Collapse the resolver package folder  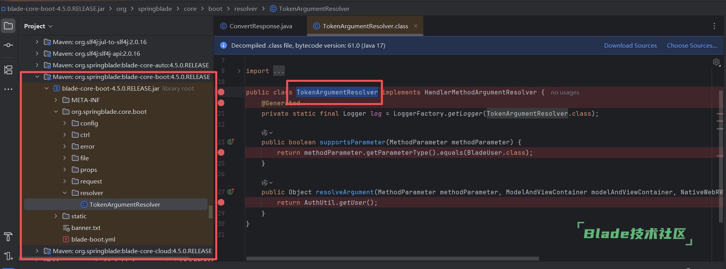[x=65, y=193]
